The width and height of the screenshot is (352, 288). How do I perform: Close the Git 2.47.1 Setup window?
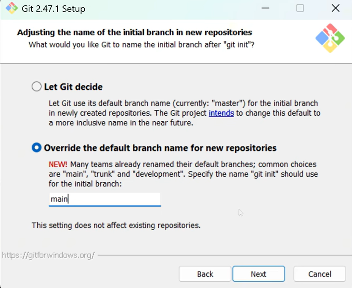(x=335, y=8)
